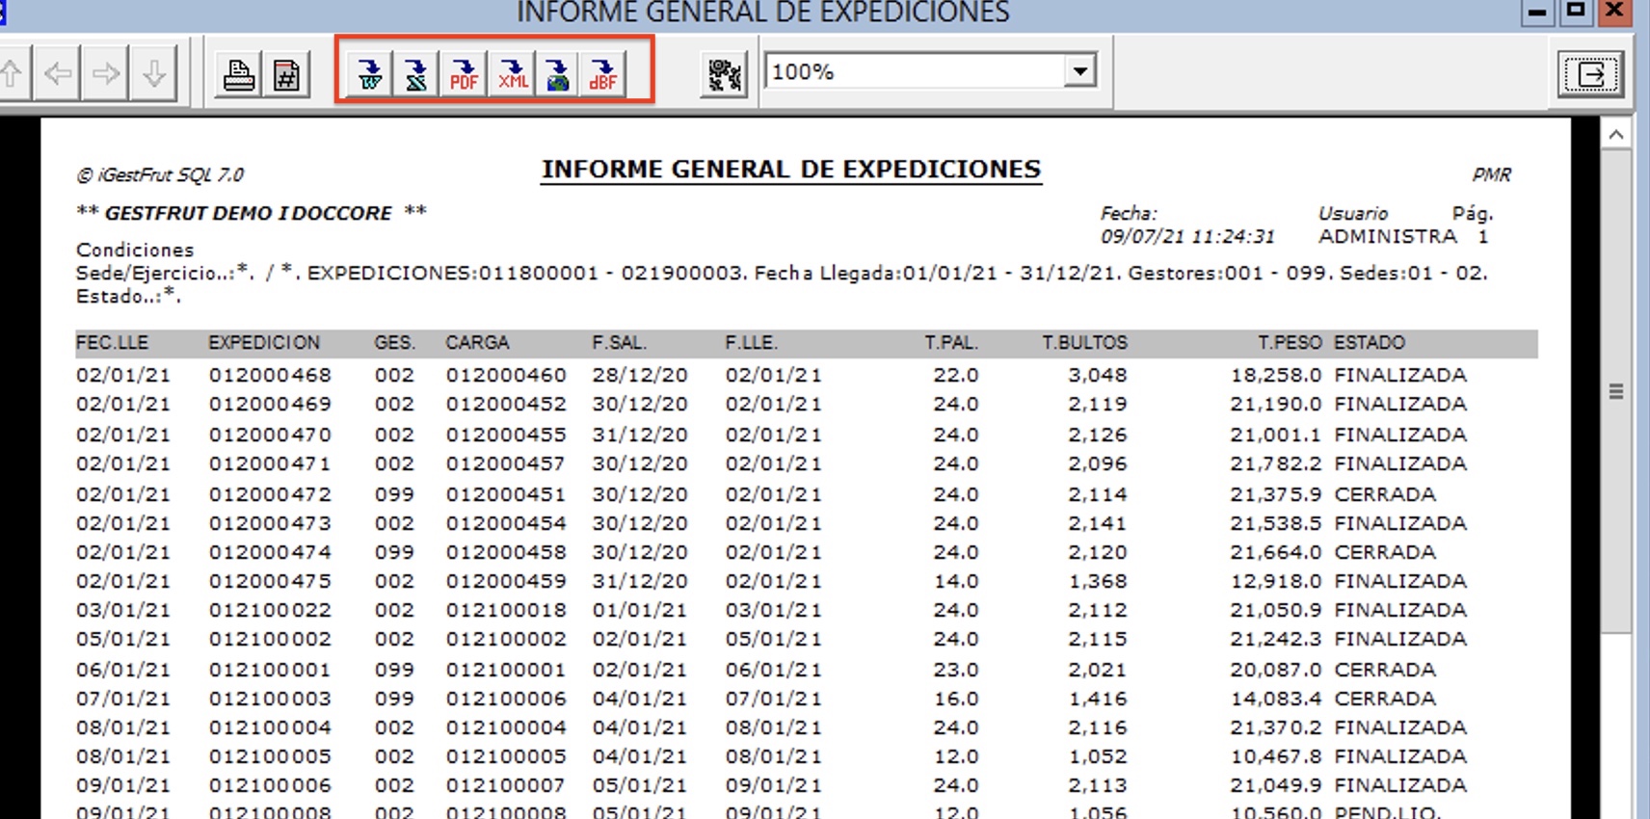Screen dimensions: 1650x819
Task: Maximize the report window
Action: pos(1576,11)
